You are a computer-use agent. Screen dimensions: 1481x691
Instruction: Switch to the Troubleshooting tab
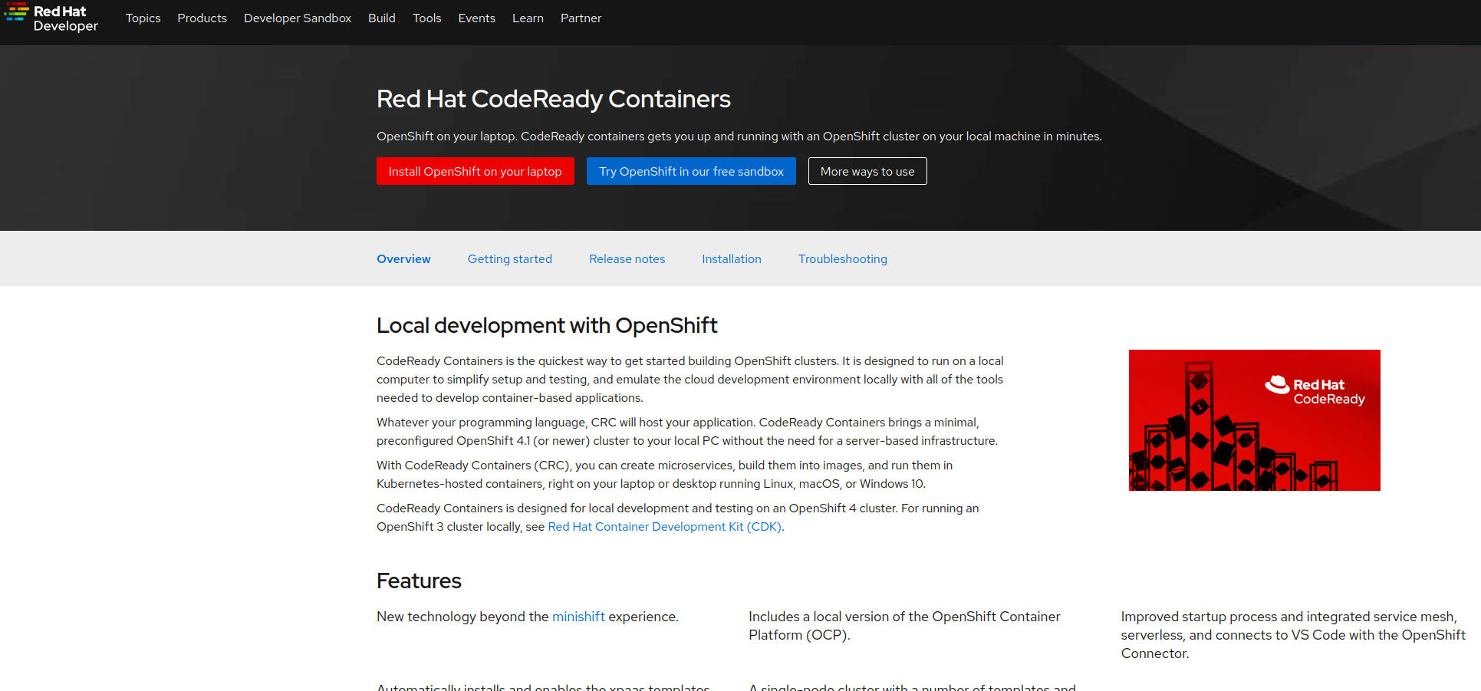842,259
